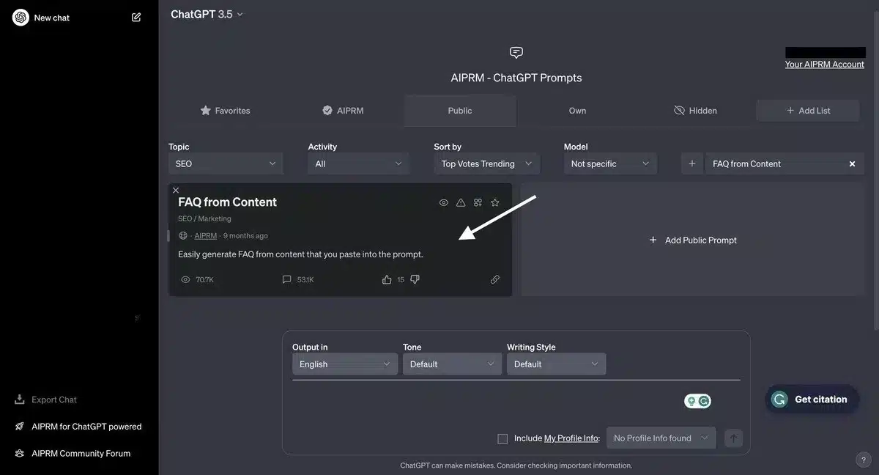Toggle prompt visibility eye icon on card

coord(444,202)
